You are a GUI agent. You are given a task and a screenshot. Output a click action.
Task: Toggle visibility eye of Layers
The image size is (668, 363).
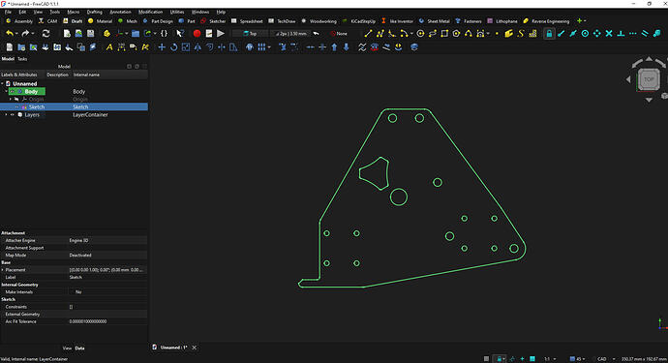coord(13,114)
